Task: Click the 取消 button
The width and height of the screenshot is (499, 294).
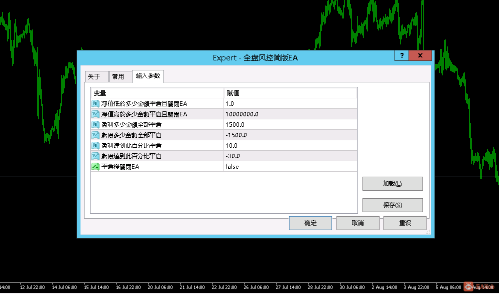Action: click(x=357, y=223)
